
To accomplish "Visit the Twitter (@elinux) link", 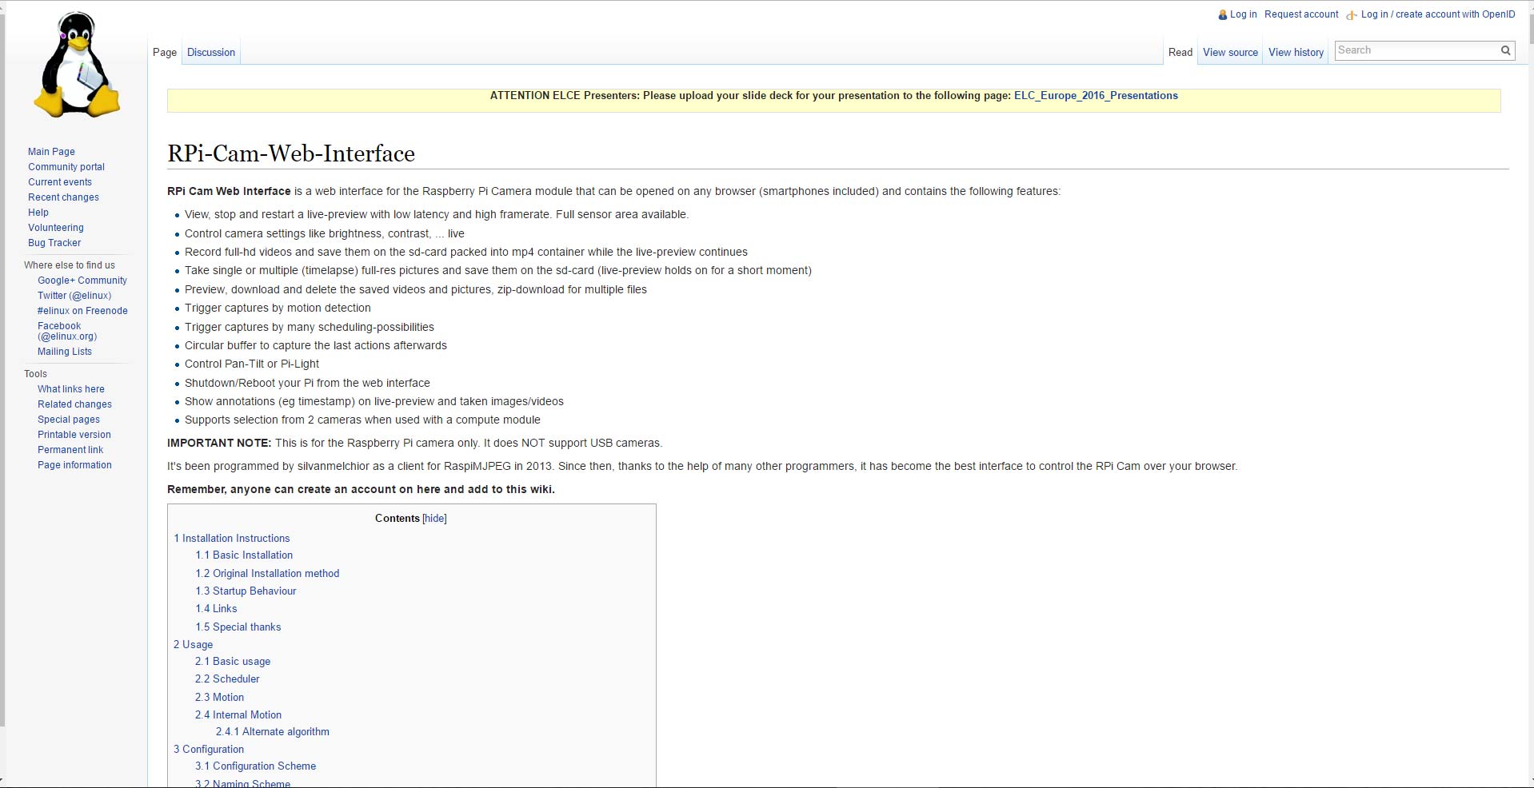I will click(74, 296).
